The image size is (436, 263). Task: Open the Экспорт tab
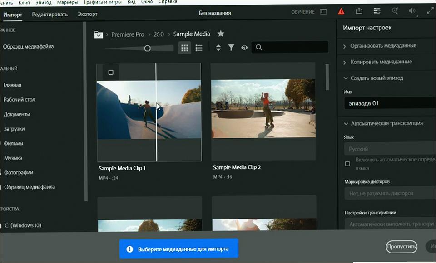87,14
